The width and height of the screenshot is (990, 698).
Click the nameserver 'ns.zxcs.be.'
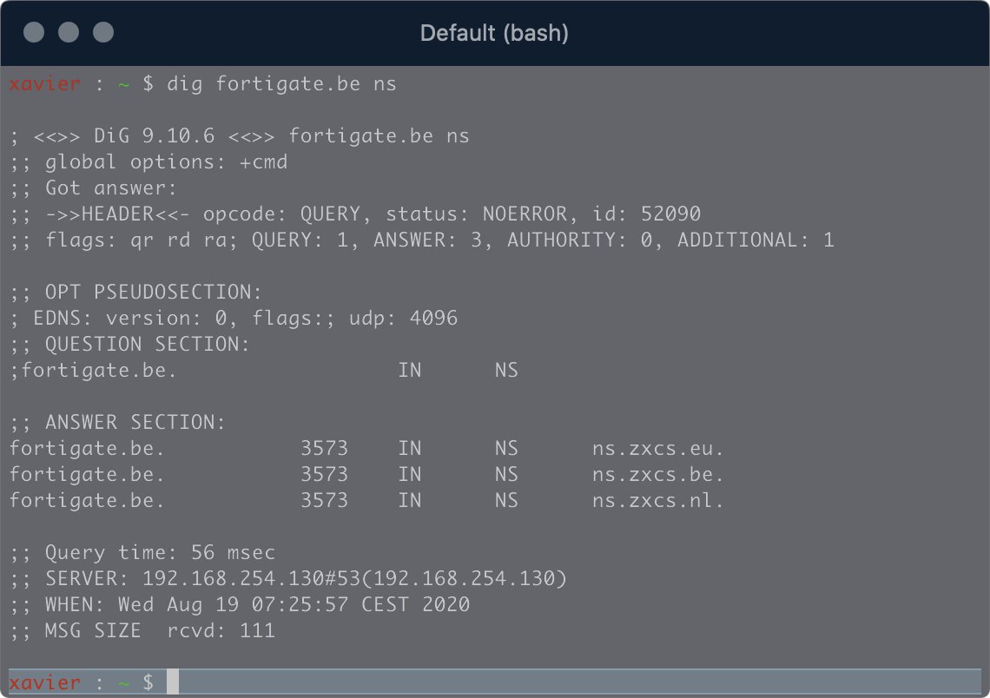pyautogui.click(x=658, y=475)
